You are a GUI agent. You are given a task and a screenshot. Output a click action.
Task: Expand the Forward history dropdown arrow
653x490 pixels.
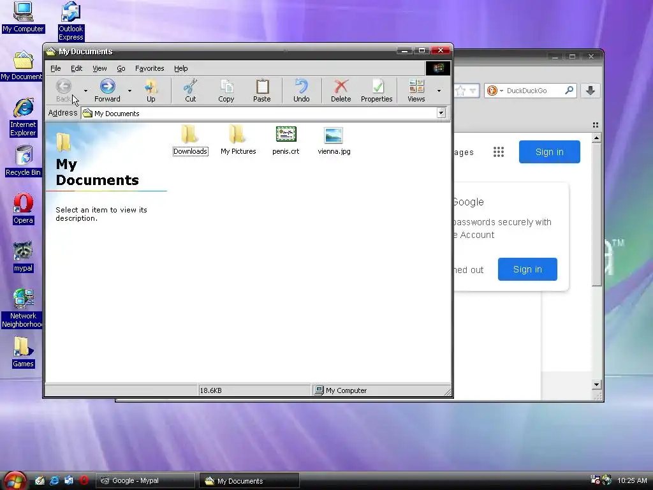coord(129,91)
